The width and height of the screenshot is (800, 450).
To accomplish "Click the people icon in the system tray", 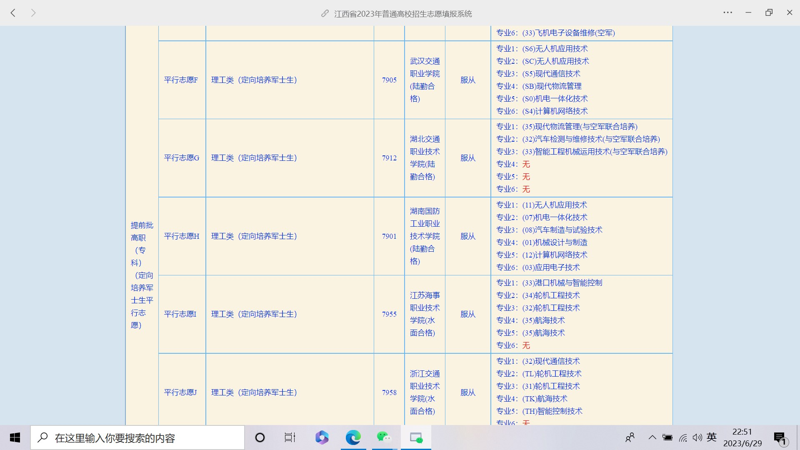I will point(630,437).
